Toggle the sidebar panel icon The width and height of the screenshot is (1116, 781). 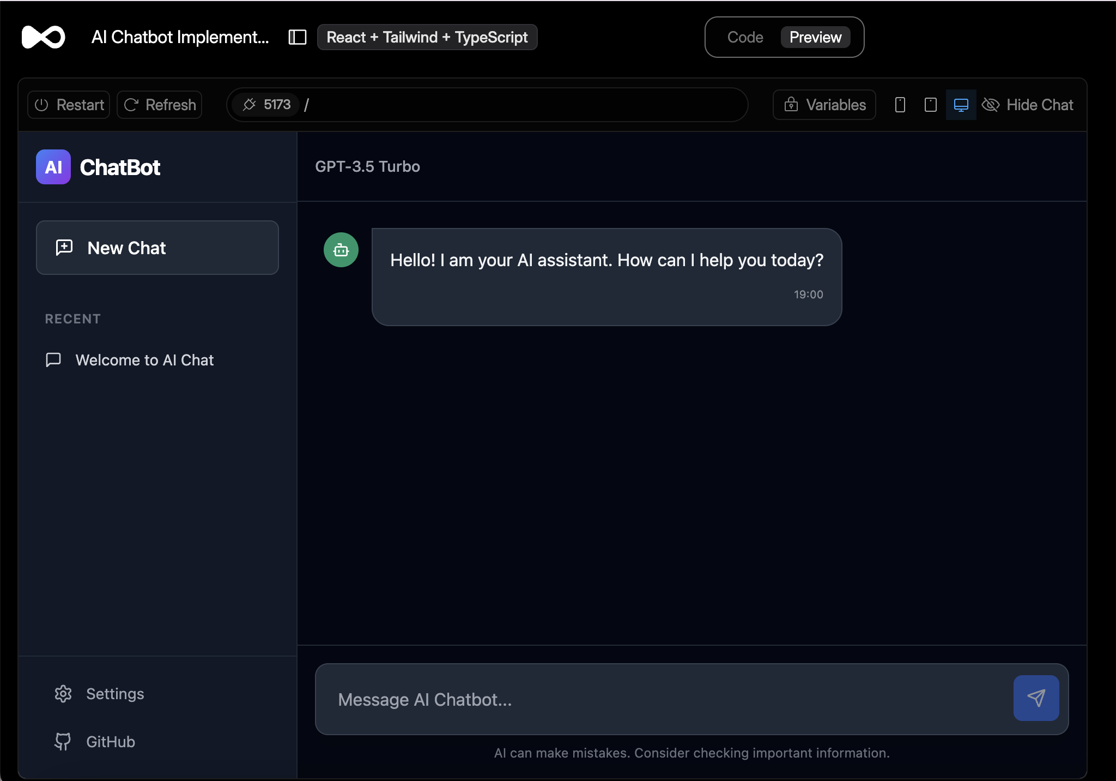pyautogui.click(x=297, y=37)
